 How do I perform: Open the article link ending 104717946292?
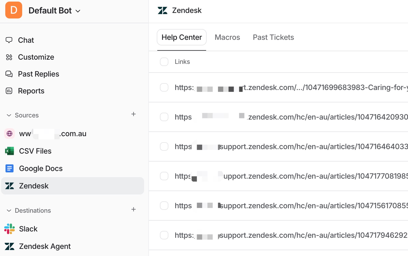(290, 235)
